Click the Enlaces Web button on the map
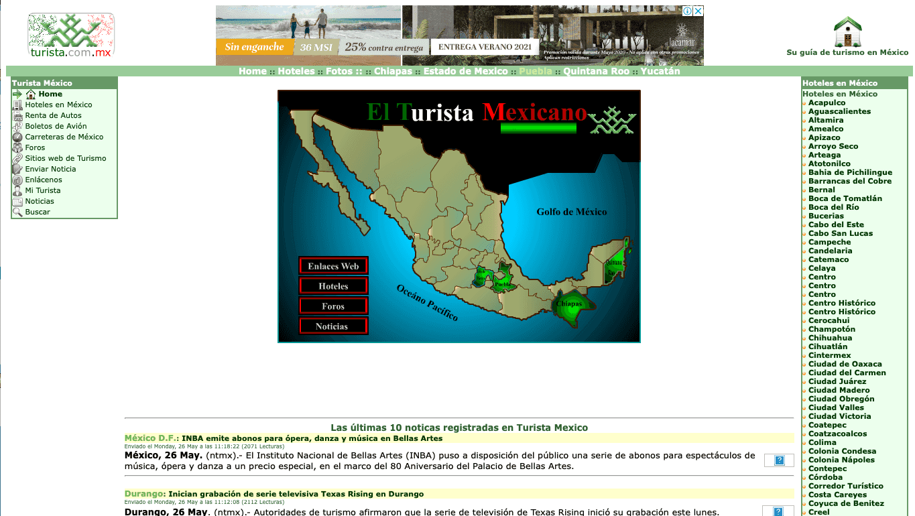 pos(333,265)
